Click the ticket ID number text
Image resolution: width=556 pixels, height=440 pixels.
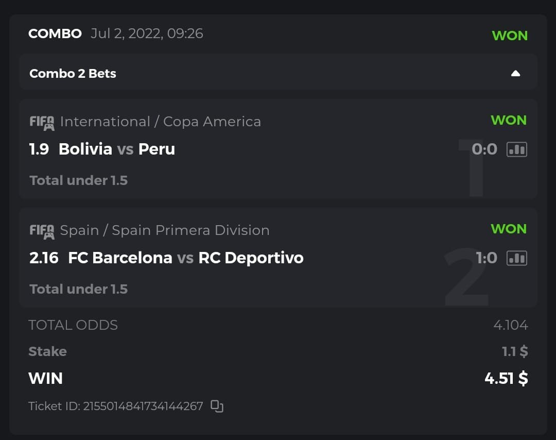[143, 406]
